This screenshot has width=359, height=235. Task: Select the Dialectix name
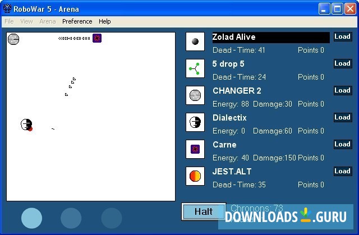tap(229, 118)
